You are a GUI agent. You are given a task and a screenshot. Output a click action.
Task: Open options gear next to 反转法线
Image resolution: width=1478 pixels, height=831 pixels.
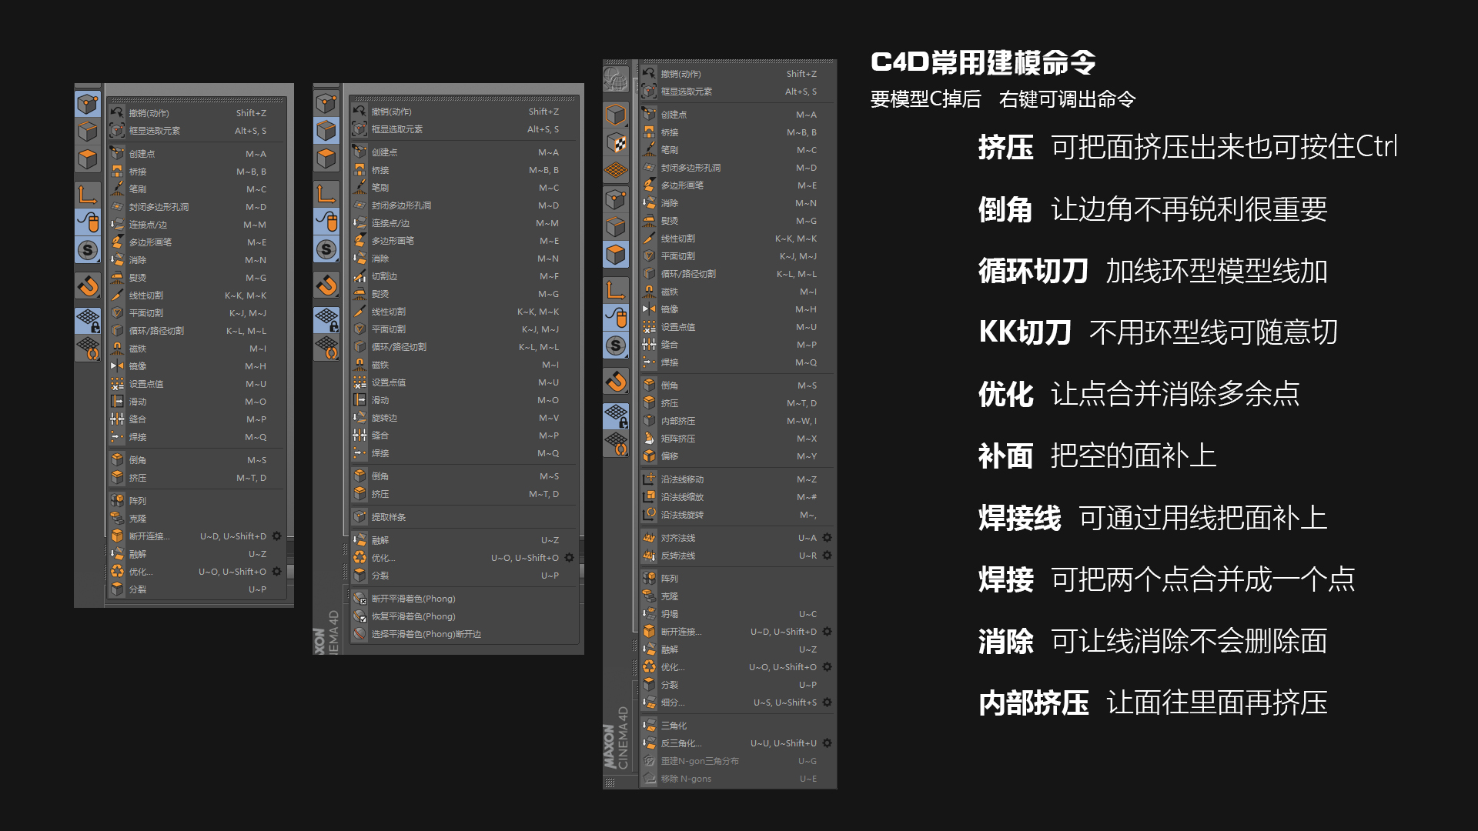pyautogui.click(x=827, y=556)
